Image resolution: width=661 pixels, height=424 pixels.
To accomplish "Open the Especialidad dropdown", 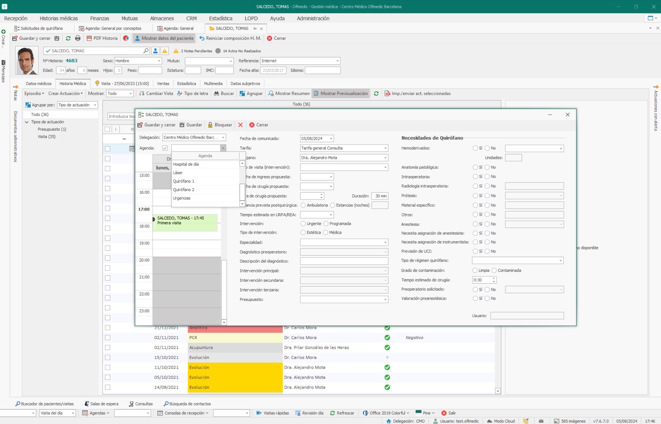I will click(385, 242).
